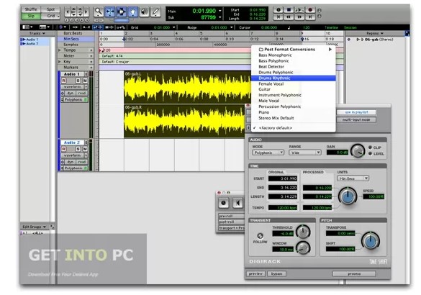This screenshot has height=295, width=421.
Task: Click the Fast Forward transport button
Action: [299, 17]
